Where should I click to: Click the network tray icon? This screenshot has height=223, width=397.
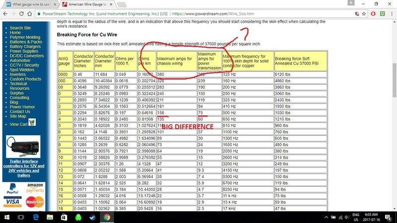pos(340,217)
